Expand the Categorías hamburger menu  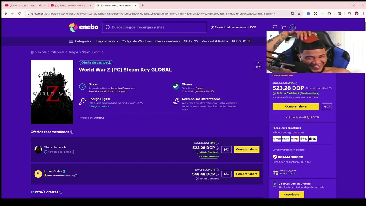tap(80, 41)
